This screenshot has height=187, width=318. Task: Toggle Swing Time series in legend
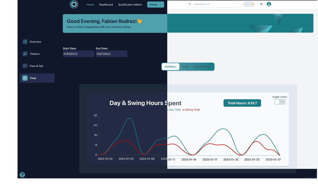192,110
